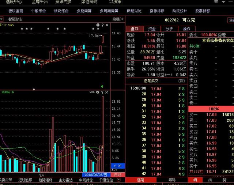The width and height of the screenshot is (234, 185).
Task: Toggle the 智能形态 dropdown arrow
Action: 2,19
